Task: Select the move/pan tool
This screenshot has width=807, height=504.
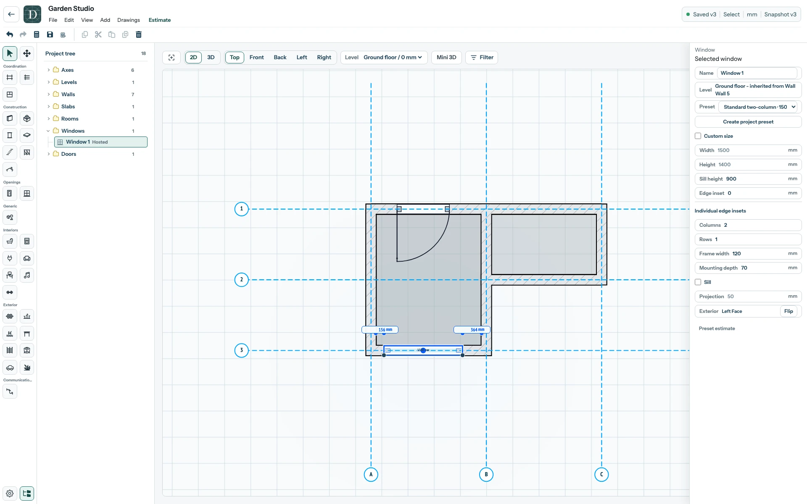Action: (x=27, y=53)
